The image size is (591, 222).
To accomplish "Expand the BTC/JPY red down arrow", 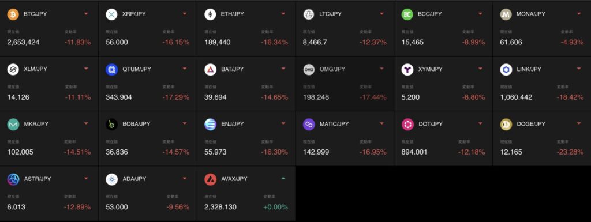I will [x=86, y=14].
